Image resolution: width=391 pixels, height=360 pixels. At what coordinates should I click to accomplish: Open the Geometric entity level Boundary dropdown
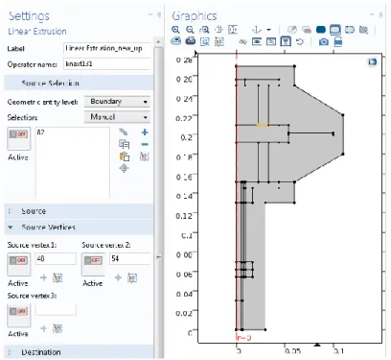117,102
